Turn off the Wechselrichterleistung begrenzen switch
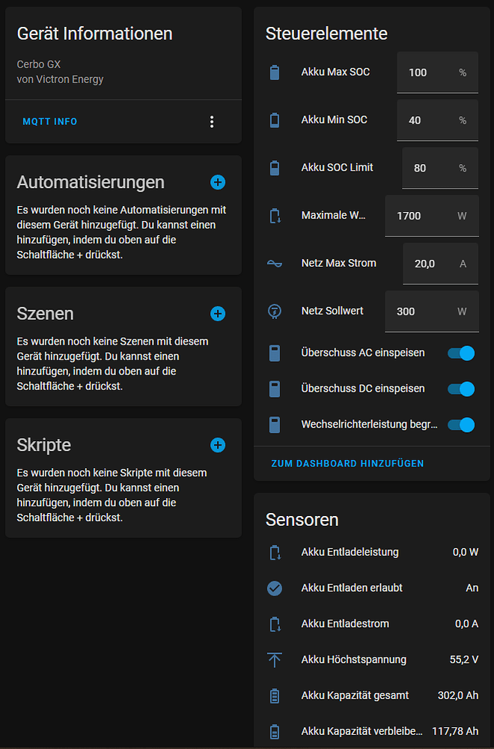 coord(461,425)
